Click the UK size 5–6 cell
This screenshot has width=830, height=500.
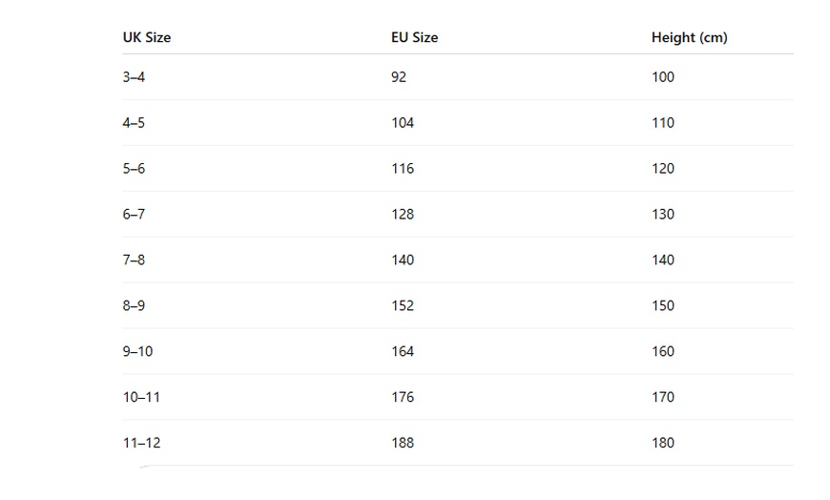(134, 169)
